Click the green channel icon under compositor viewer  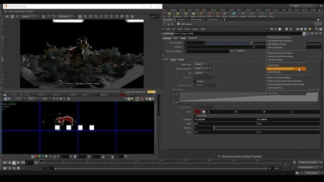39,157
